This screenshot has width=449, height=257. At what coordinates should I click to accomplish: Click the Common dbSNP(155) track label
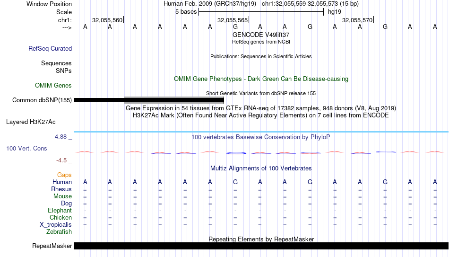point(42,100)
